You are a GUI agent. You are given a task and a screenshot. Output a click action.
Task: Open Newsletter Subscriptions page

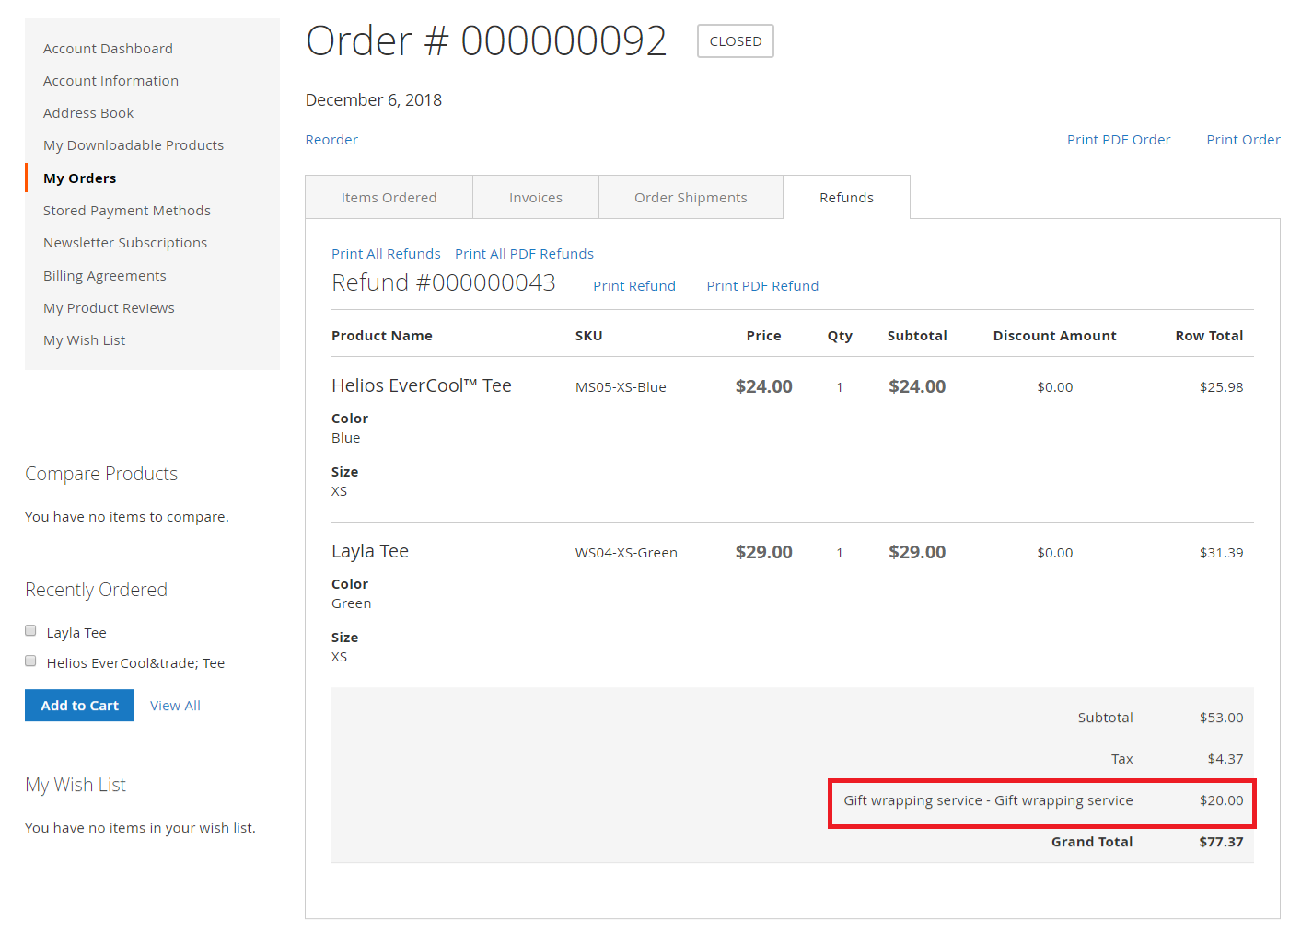point(125,243)
